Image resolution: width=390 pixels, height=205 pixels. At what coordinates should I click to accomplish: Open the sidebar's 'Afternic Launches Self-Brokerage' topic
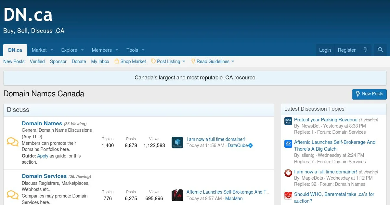tap(335, 145)
